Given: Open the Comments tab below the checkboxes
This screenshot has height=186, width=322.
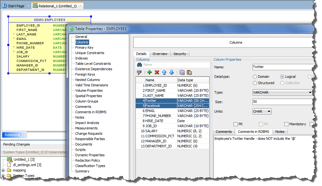Looking at the screenshot, I should point(224,132).
